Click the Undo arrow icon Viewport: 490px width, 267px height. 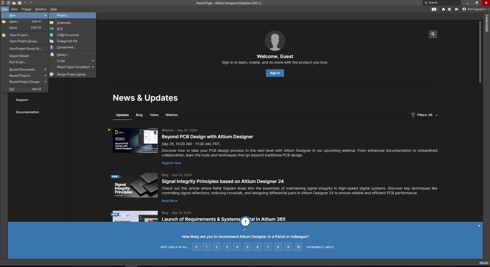(x=26, y=3)
